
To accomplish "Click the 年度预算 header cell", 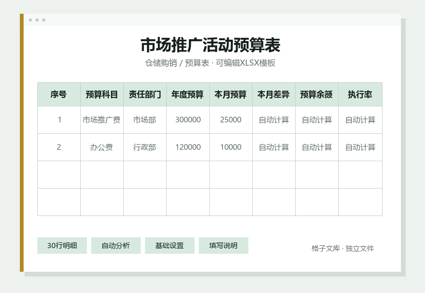I will (x=188, y=95).
